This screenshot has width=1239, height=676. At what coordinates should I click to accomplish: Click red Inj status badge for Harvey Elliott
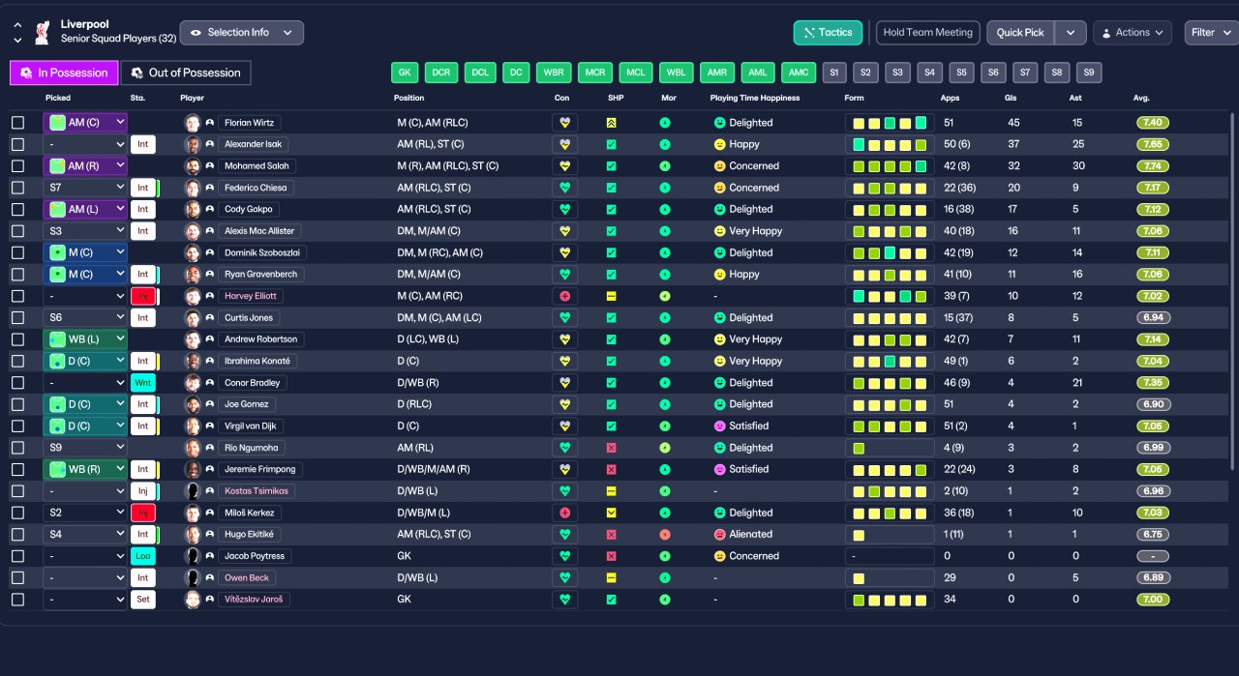[x=142, y=296]
